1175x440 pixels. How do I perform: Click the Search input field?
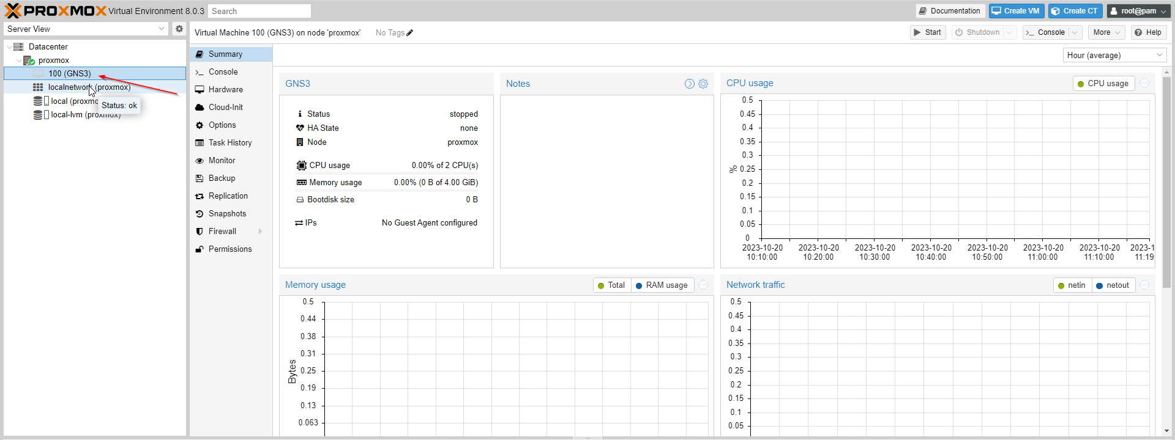pos(259,11)
